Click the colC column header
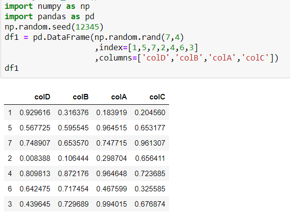Viewport: 290px width, 214px height. pyautogui.click(x=157, y=97)
